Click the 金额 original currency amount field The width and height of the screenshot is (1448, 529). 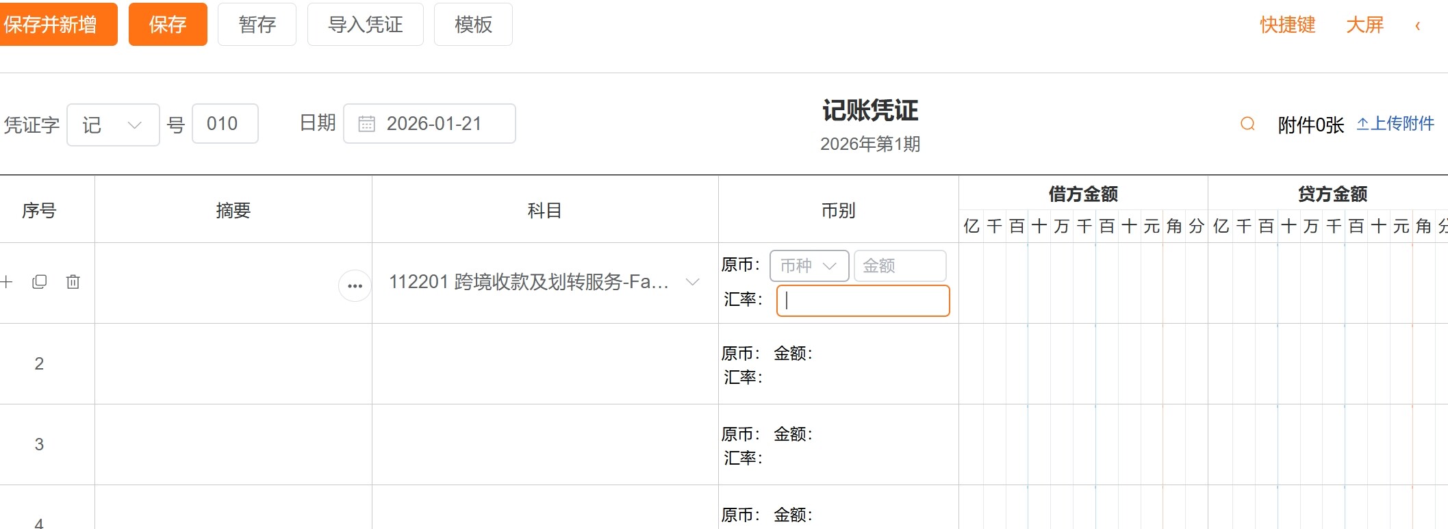(900, 266)
